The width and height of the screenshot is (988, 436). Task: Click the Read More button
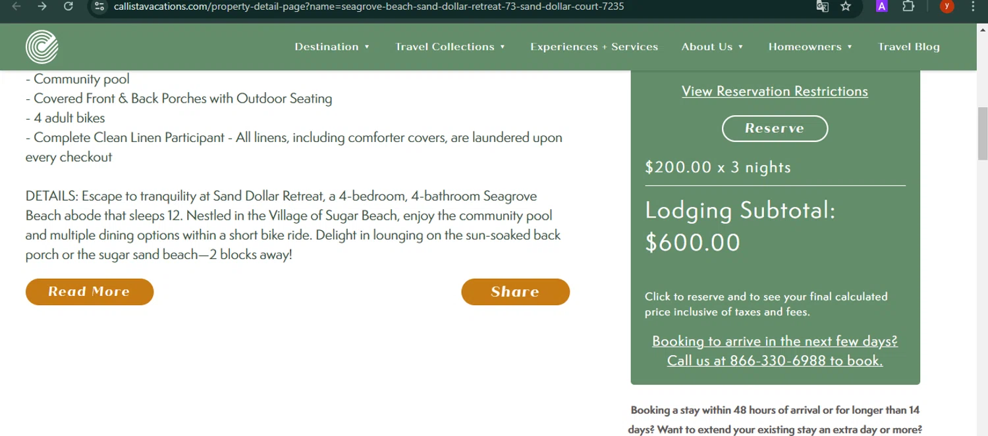(x=90, y=292)
